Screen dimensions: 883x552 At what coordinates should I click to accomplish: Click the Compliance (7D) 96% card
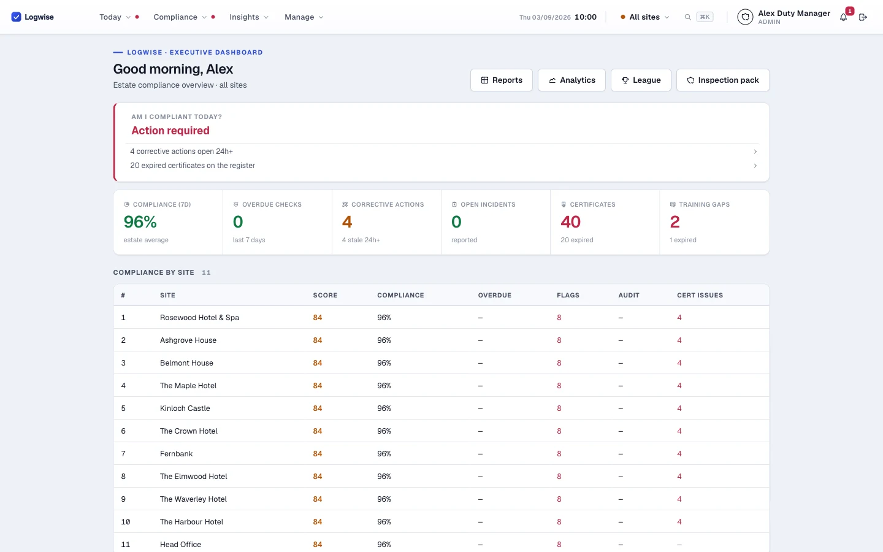pos(168,222)
